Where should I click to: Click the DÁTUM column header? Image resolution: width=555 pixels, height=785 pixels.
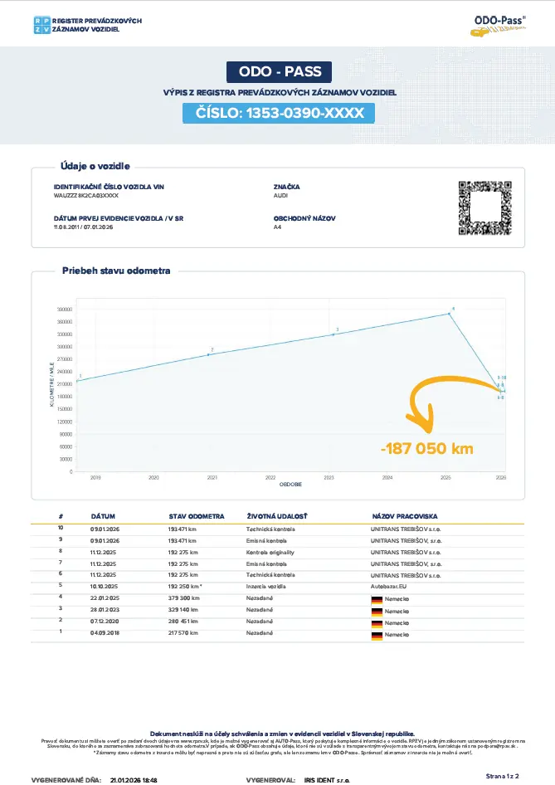(x=103, y=516)
